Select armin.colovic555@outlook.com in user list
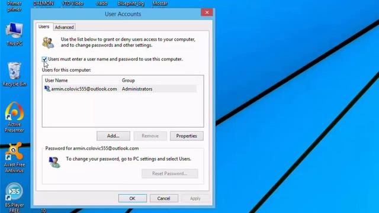The height and width of the screenshot is (213, 379). point(84,89)
